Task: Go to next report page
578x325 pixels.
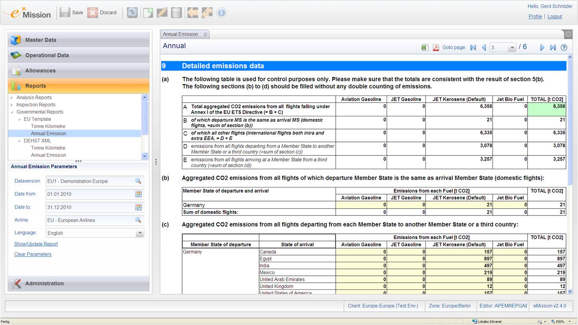Action: click(x=542, y=48)
